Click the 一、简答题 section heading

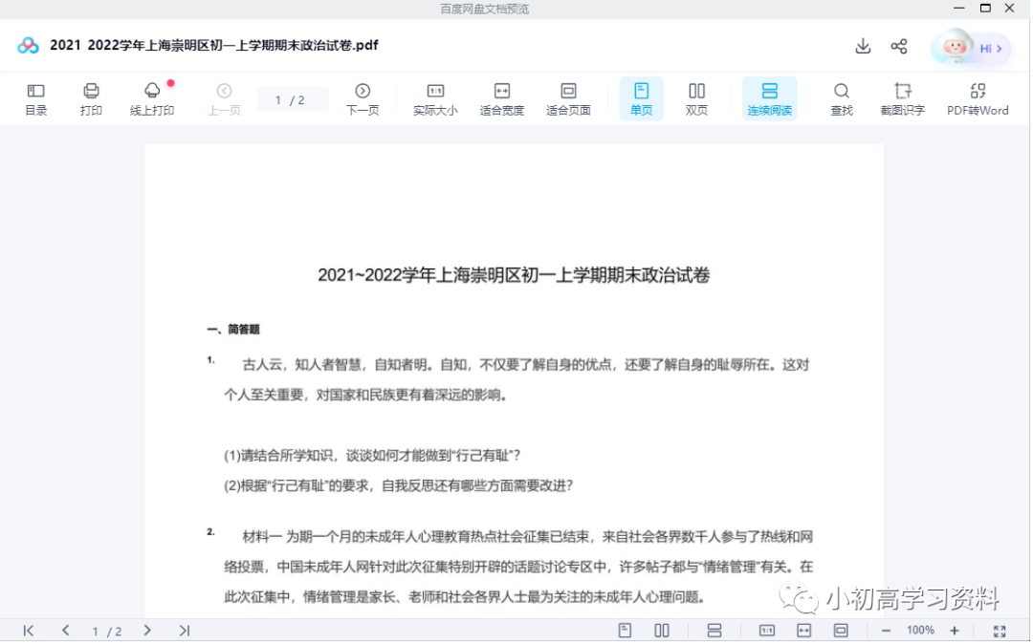233,329
